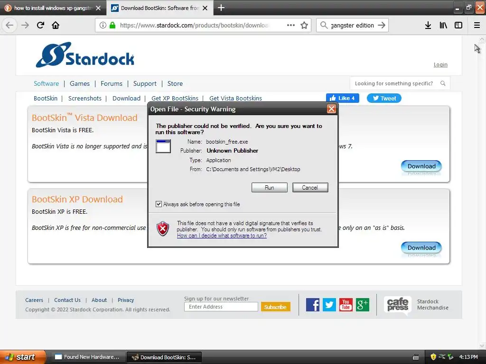Open the Contact Us footer link
The width and height of the screenshot is (486, 364).
coord(67,300)
